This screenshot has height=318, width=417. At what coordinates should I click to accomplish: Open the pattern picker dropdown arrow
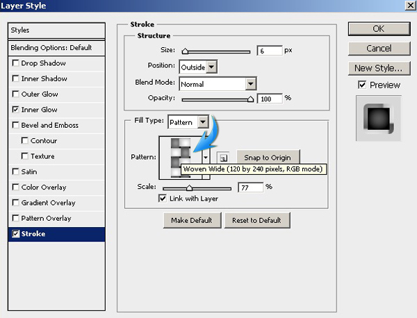(x=205, y=158)
